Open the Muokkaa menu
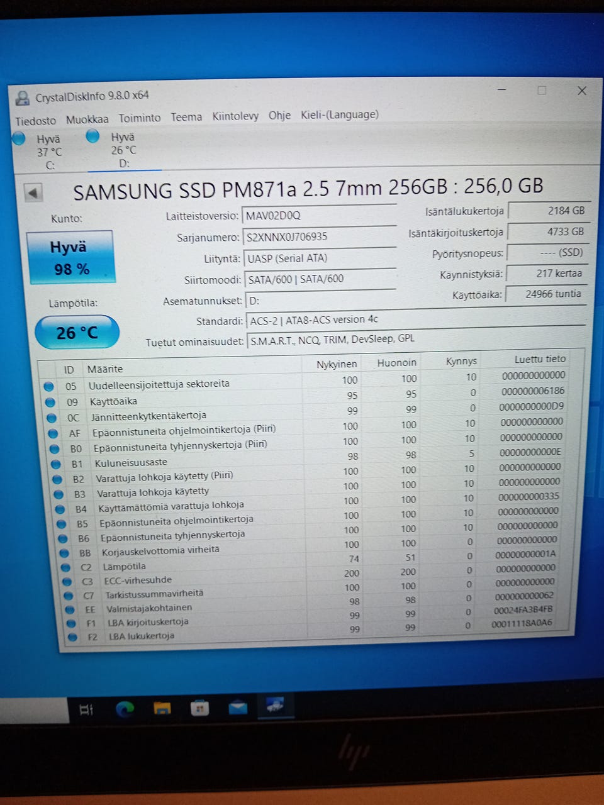Screen dimensions: 604x805 (87, 119)
